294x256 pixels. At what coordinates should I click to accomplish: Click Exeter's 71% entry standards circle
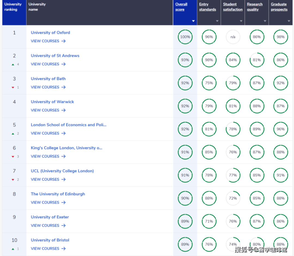(209, 221)
